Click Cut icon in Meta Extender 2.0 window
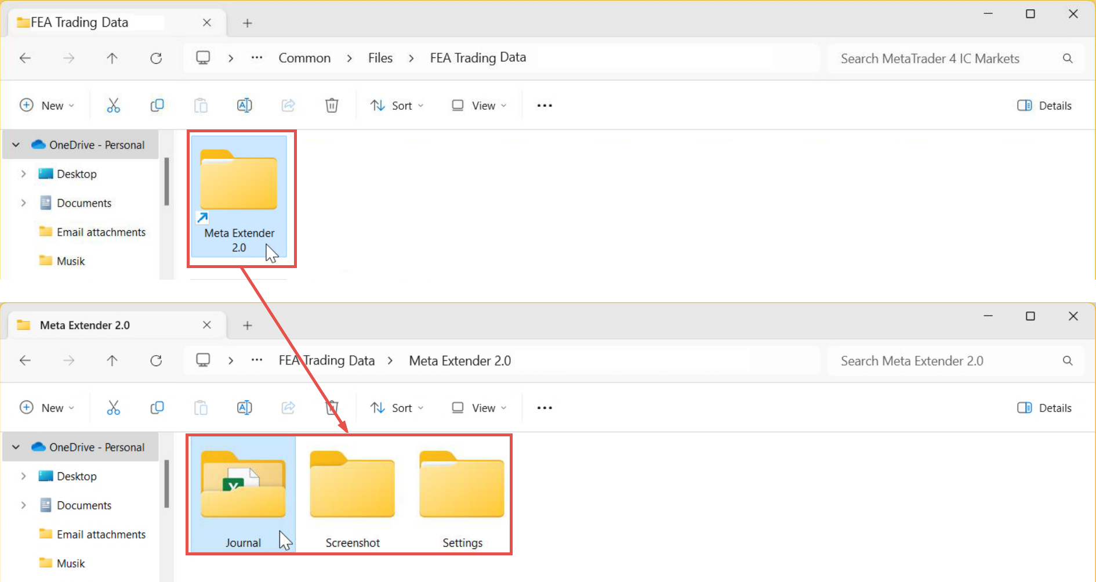 (114, 408)
